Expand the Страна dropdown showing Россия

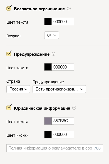click(x=18, y=89)
